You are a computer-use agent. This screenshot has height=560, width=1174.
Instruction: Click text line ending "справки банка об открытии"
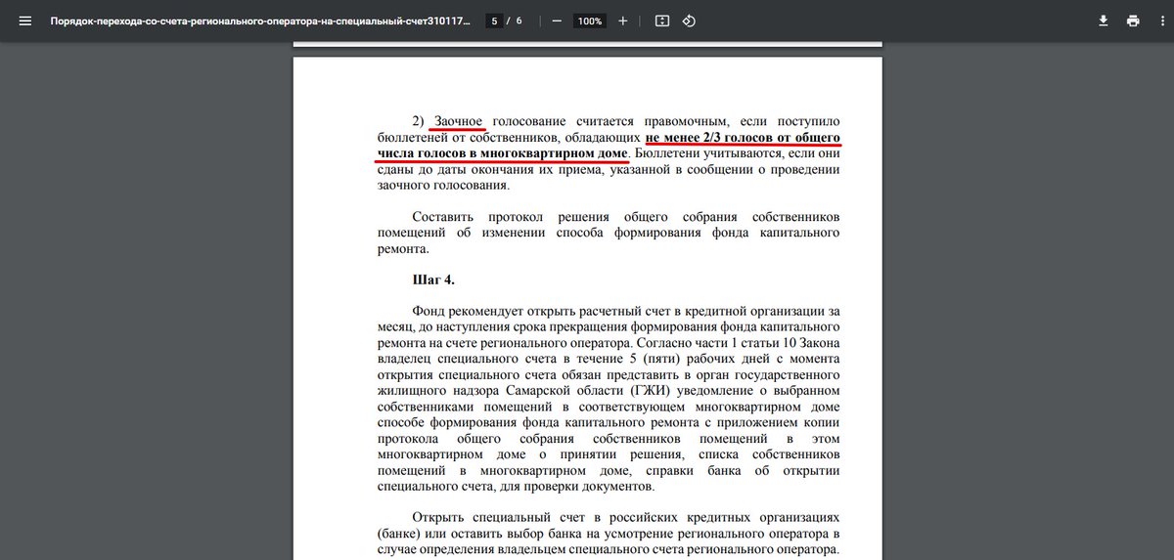point(609,470)
